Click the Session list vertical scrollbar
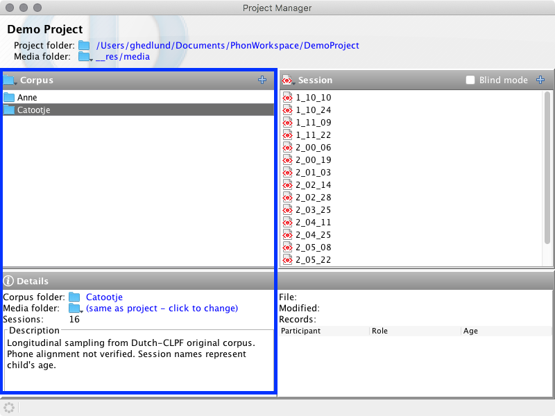Screen dimensions: 555x416 547,166
